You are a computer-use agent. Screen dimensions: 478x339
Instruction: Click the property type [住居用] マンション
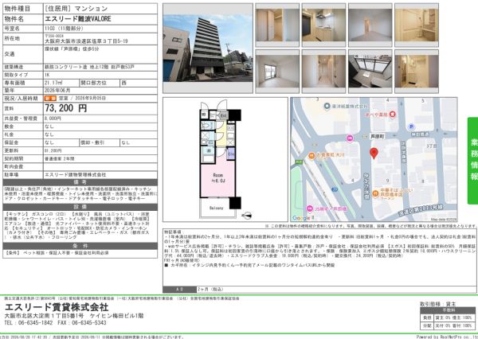click(76, 9)
